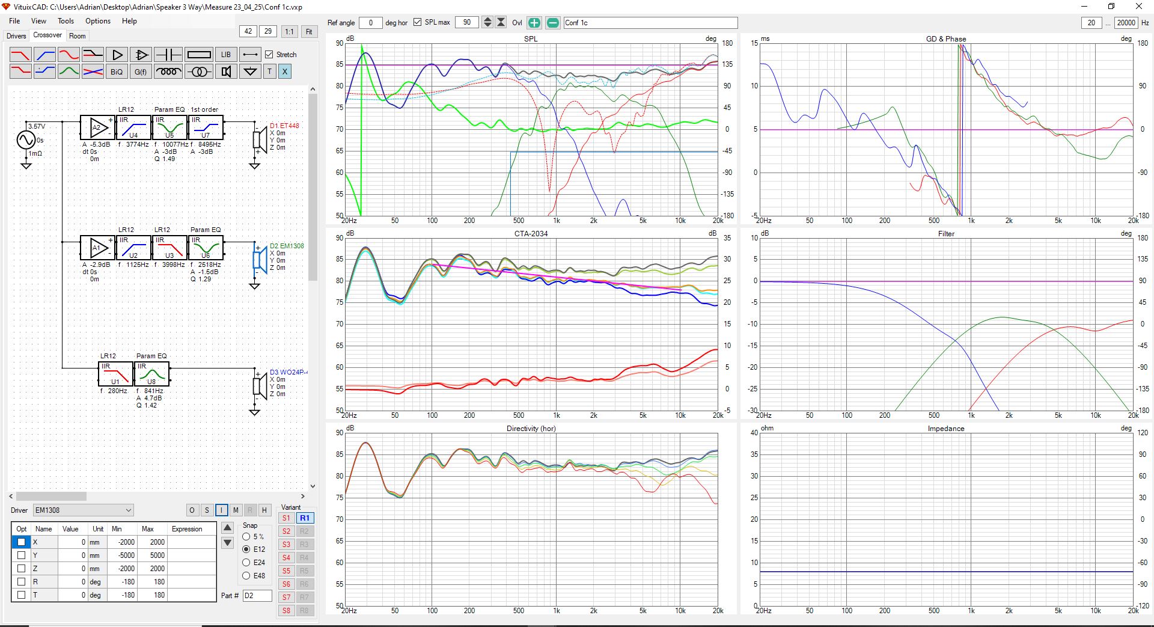1154x627 pixels.
Task: Switch to the Drivers tab
Action: click(16, 36)
